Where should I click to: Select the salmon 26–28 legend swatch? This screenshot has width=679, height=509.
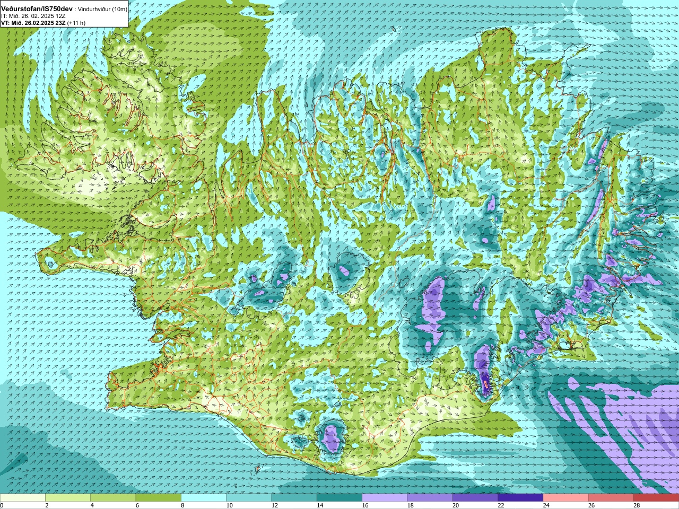point(611,498)
